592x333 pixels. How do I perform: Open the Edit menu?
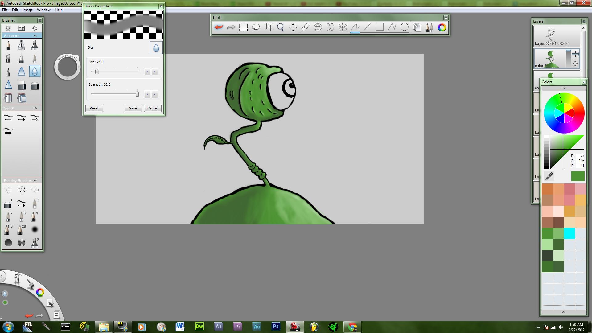click(x=15, y=10)
